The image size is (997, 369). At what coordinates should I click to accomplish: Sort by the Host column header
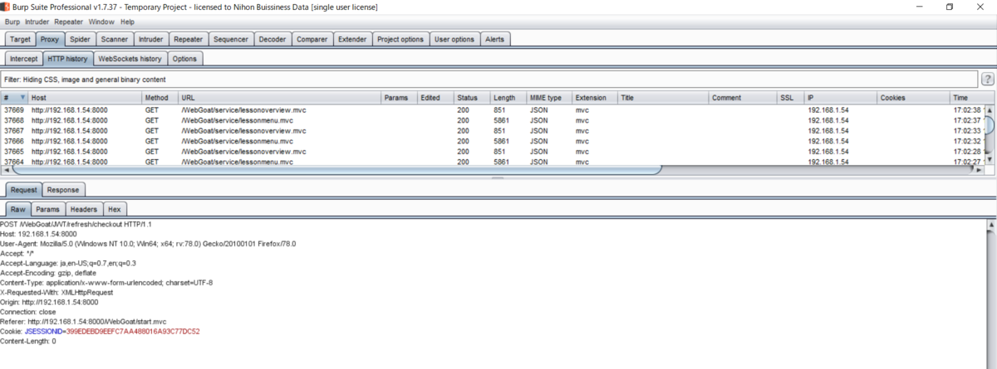coord(86,98)
